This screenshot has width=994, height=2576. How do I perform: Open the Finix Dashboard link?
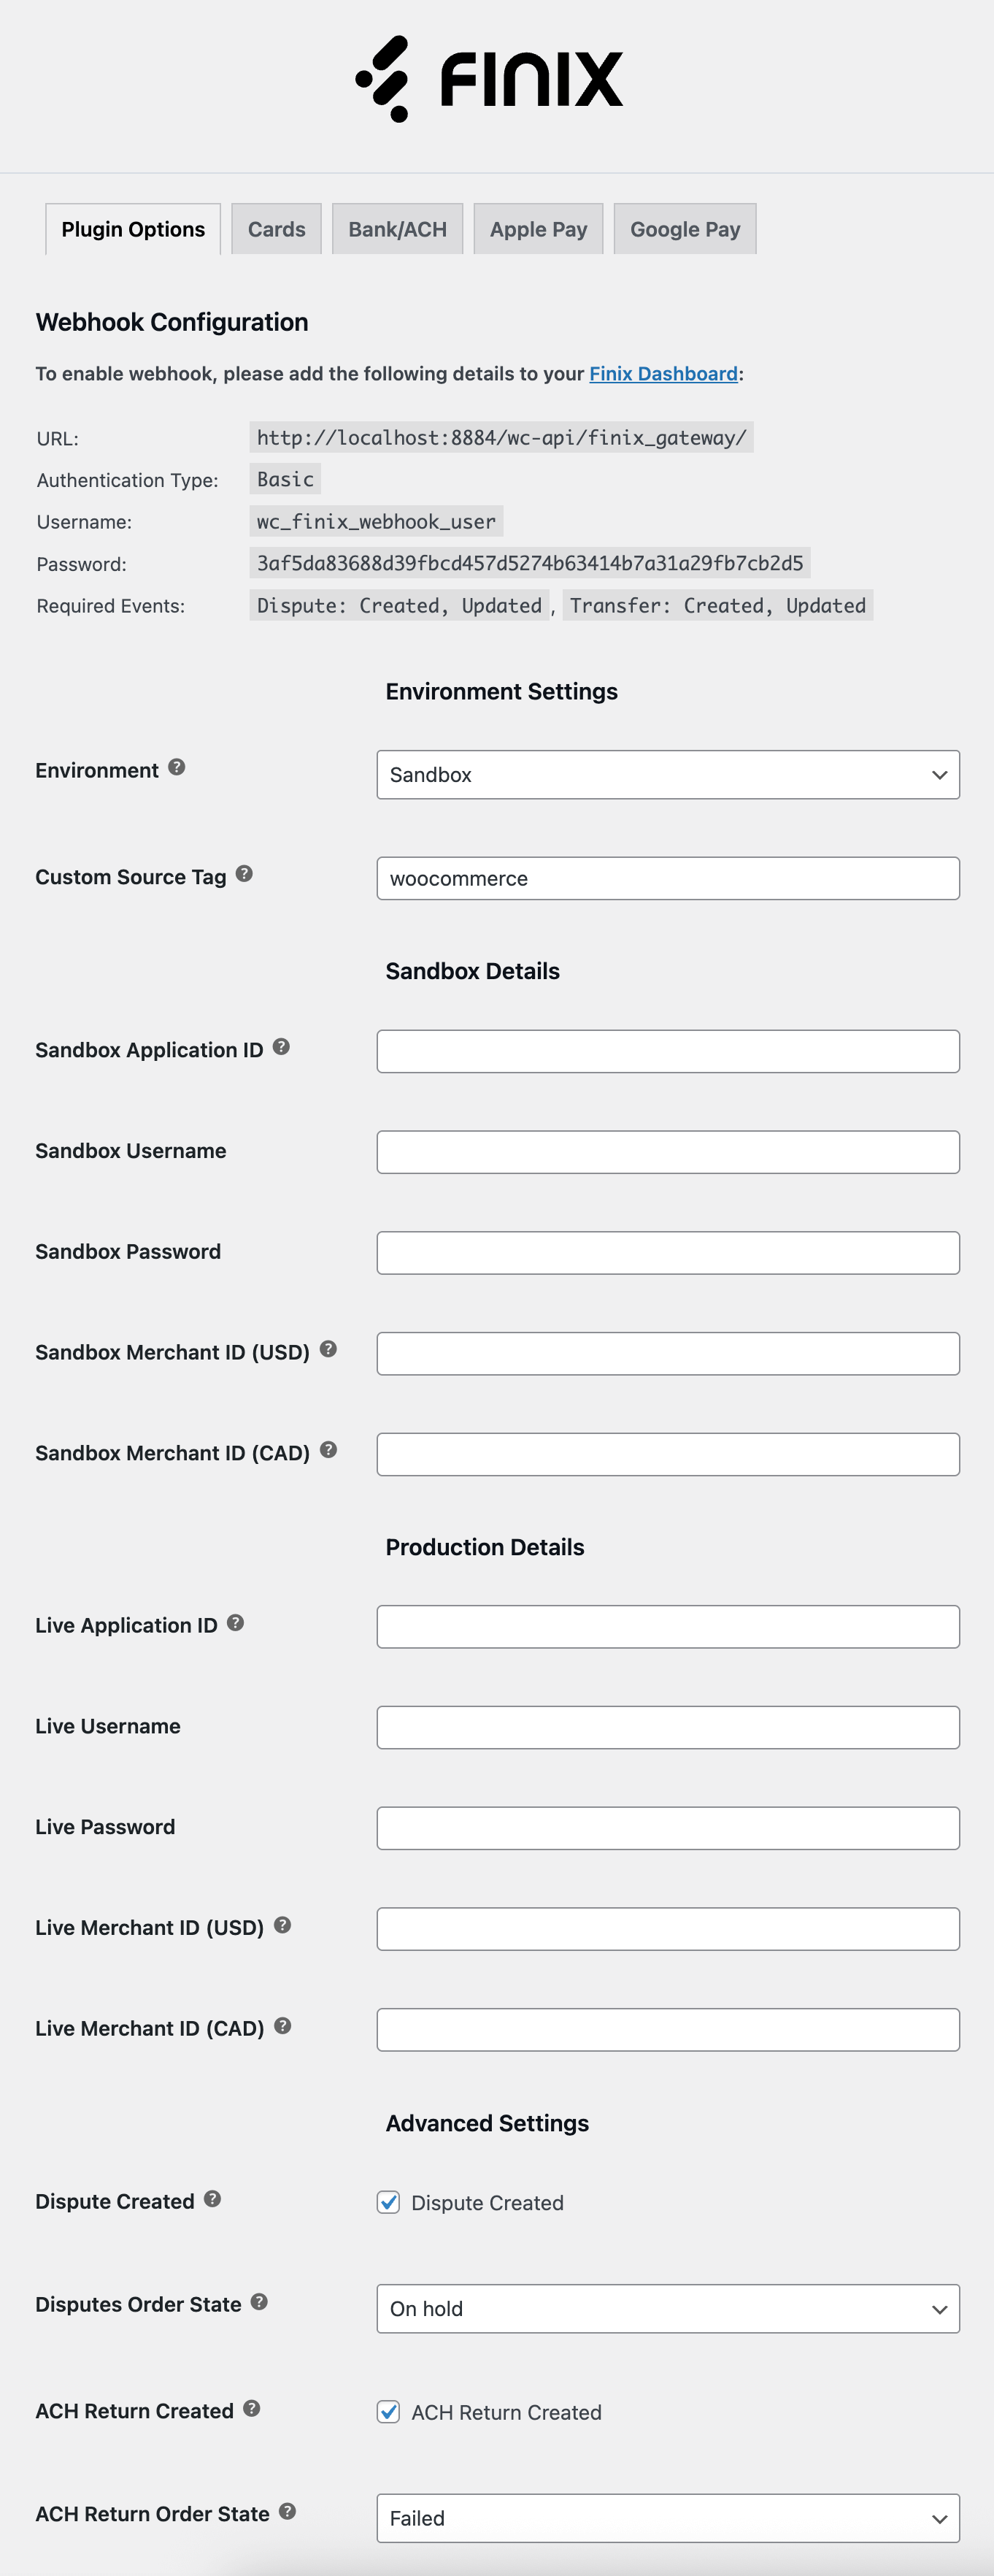point(662,373)
